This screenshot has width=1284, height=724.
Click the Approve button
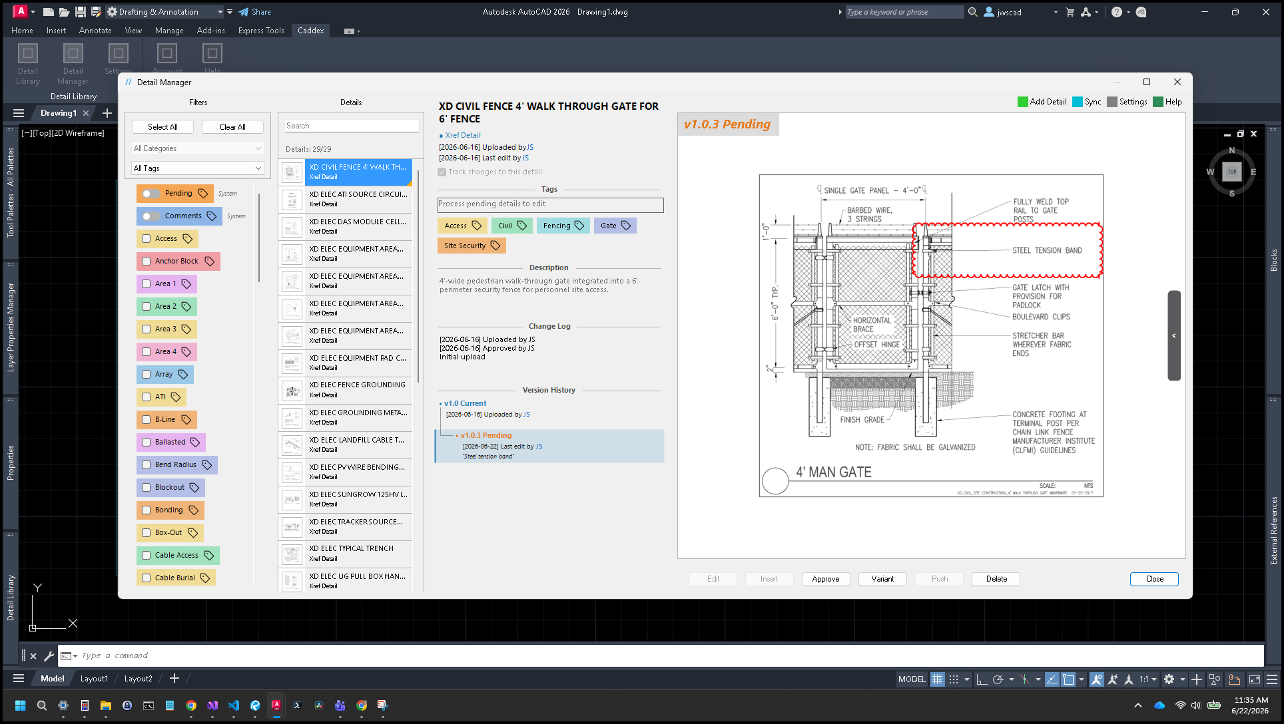pyautogui.click(x=826, y=579)
